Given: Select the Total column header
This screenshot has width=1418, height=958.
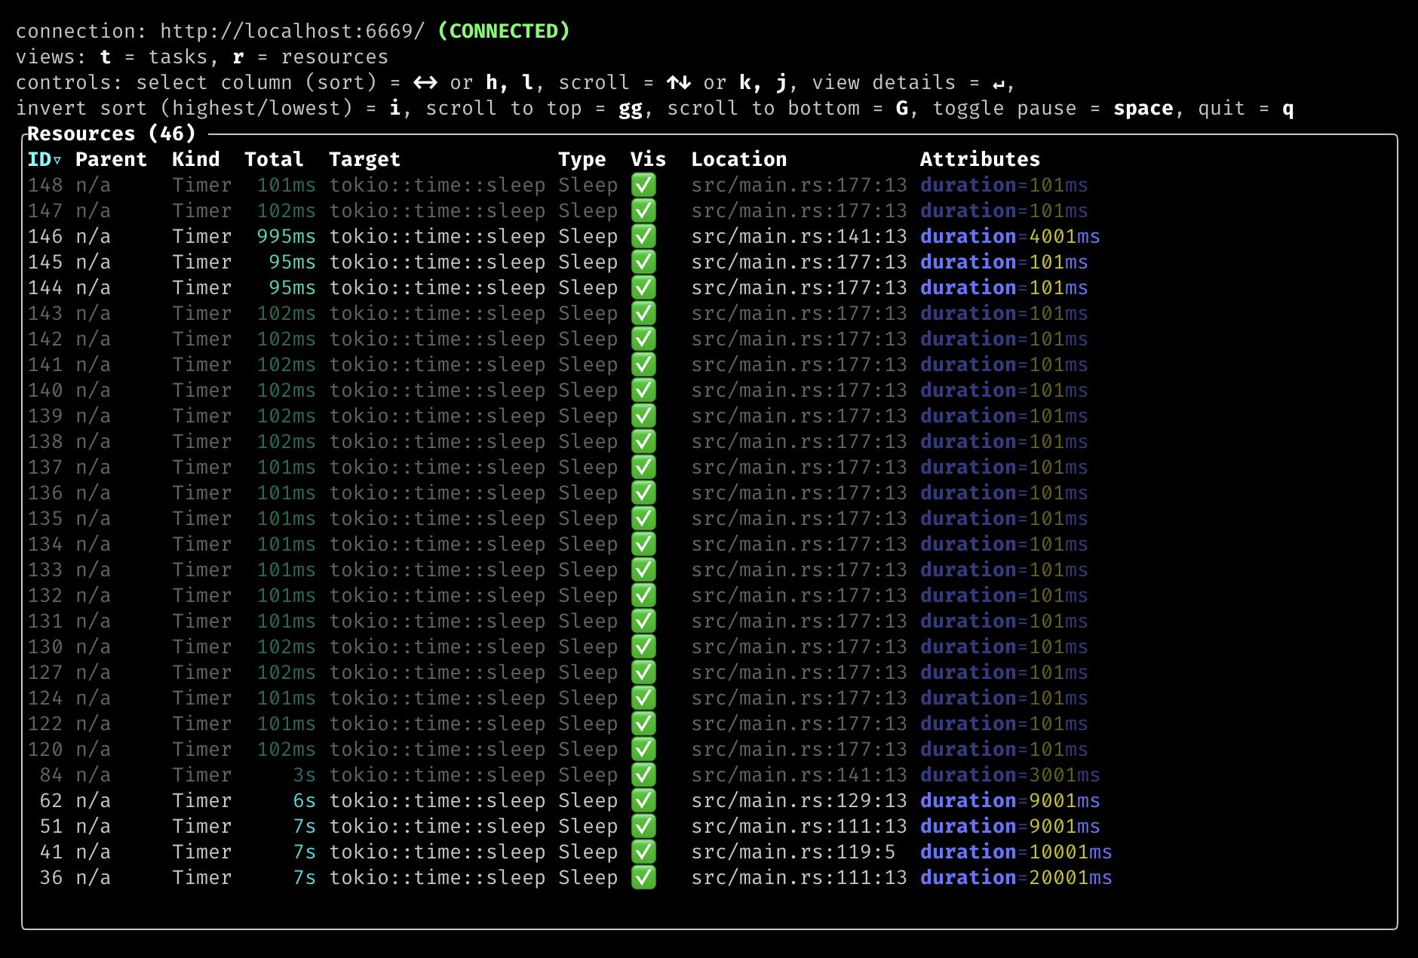Looking at the screenshot, I should [x=275, y=159].
